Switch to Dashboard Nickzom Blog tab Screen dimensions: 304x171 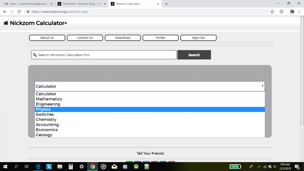coord(81,4)
